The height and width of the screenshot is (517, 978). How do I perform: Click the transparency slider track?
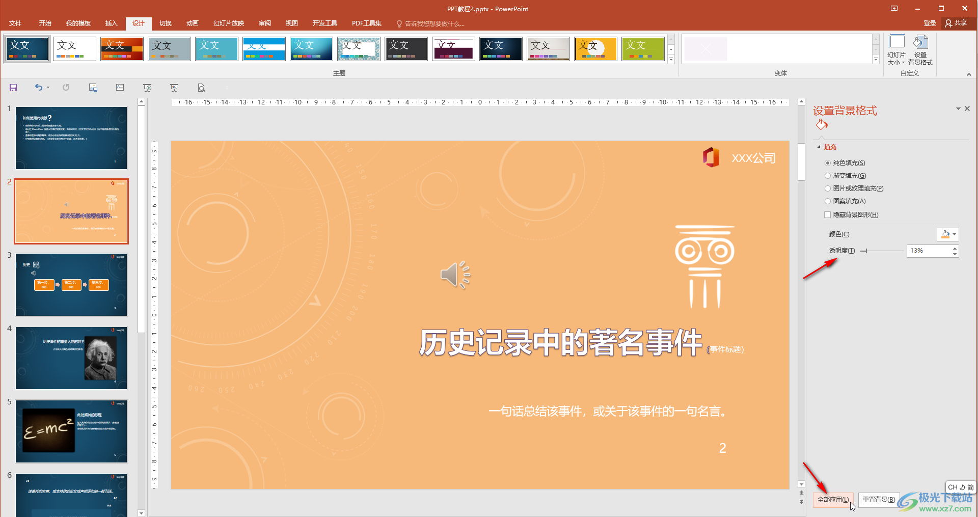click(x=882, y=251)
